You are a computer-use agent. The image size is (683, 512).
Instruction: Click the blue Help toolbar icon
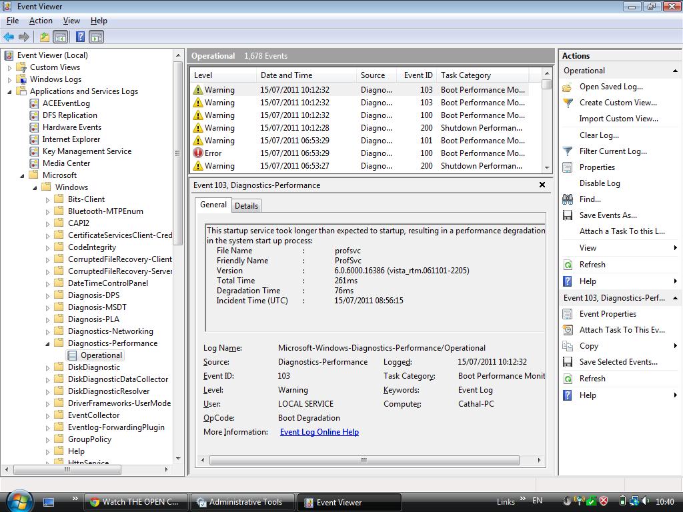tap(80, 37)
